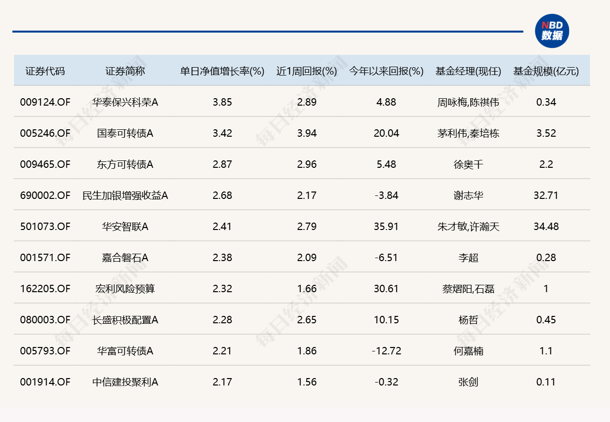
Task: Click weekly return value 2.09
Action: pyautogui.click(x=307, y=258)
